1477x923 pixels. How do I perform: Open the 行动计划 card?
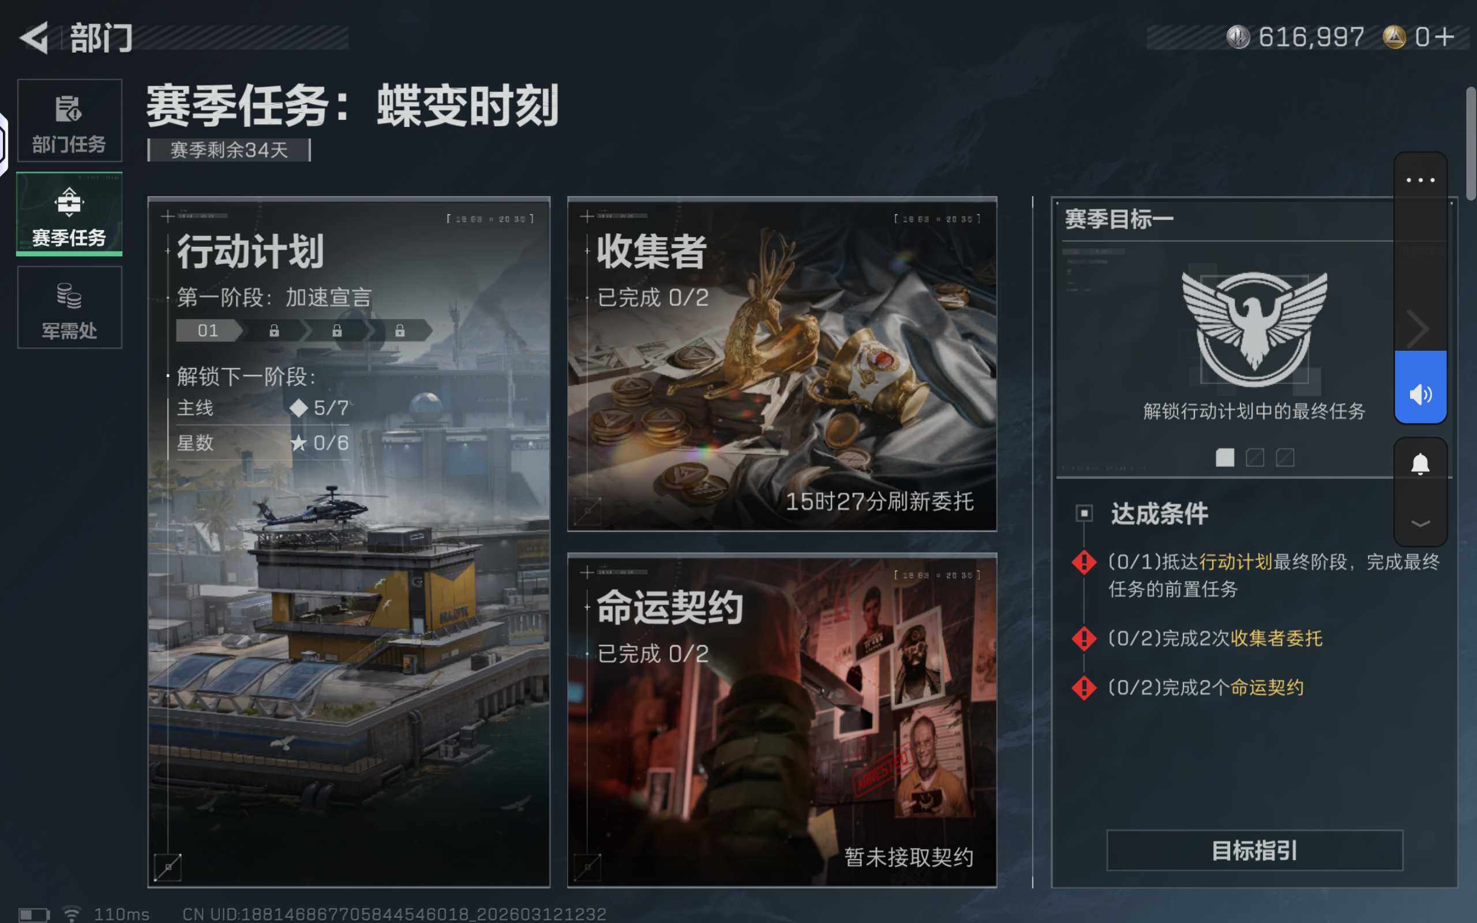349,542
